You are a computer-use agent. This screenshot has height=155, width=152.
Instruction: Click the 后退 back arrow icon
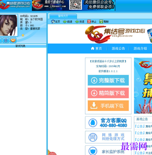click(x=77, y=22)
